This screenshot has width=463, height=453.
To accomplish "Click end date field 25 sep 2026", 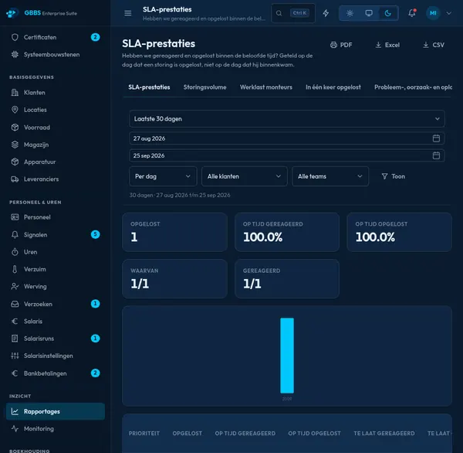I will (x=287, y=155).
